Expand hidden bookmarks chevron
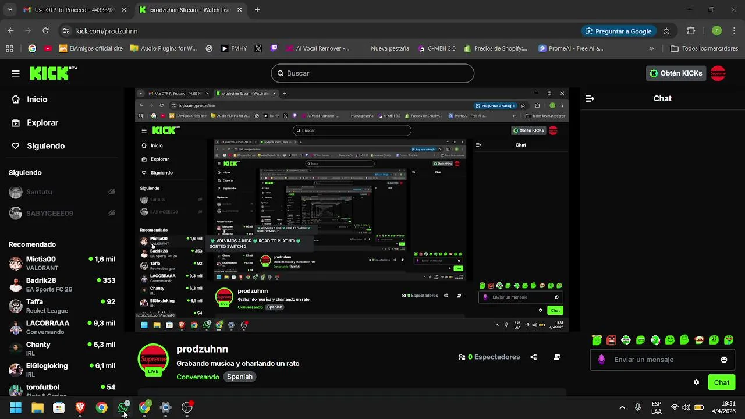This screenshot has height=419, width=745. tap(651, 49)
